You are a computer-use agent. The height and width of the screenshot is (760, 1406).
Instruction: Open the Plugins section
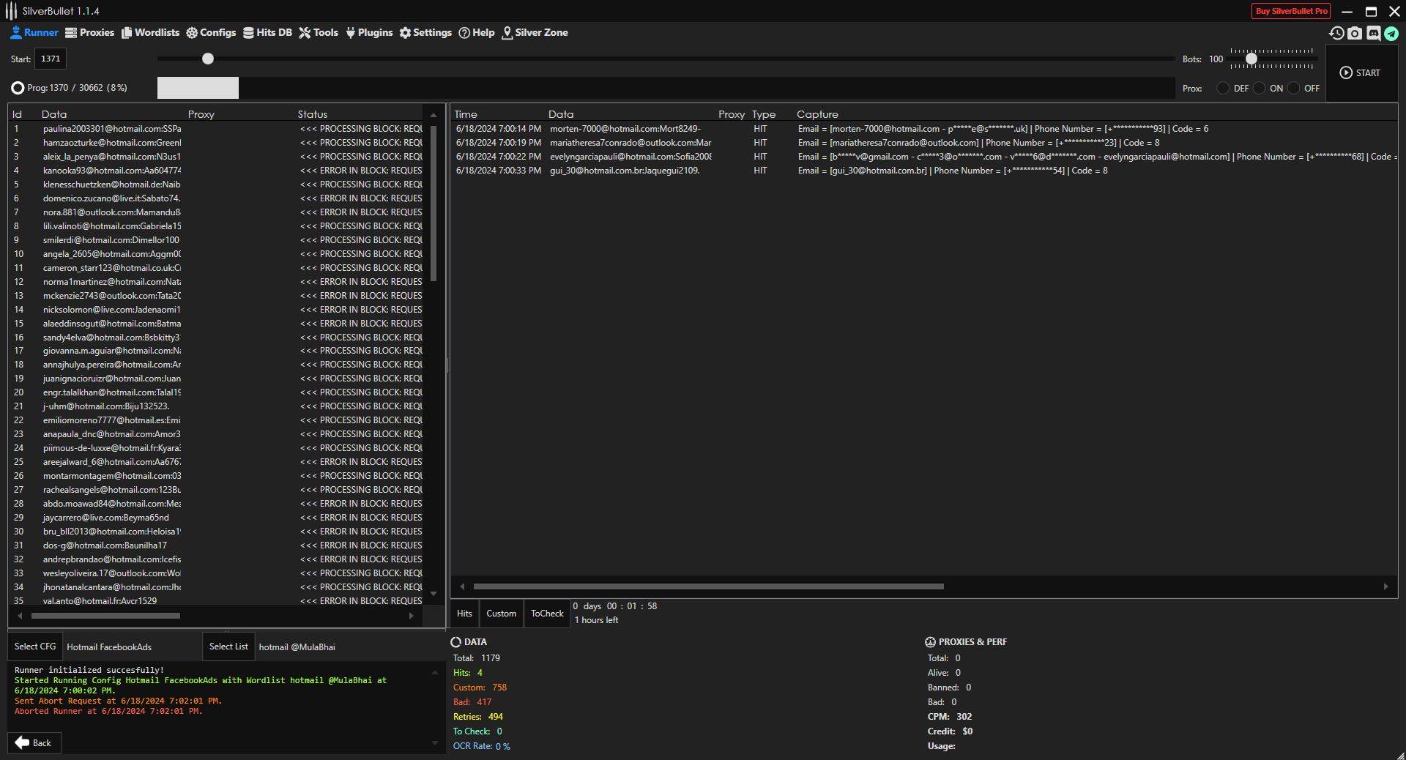click(369, 32)
